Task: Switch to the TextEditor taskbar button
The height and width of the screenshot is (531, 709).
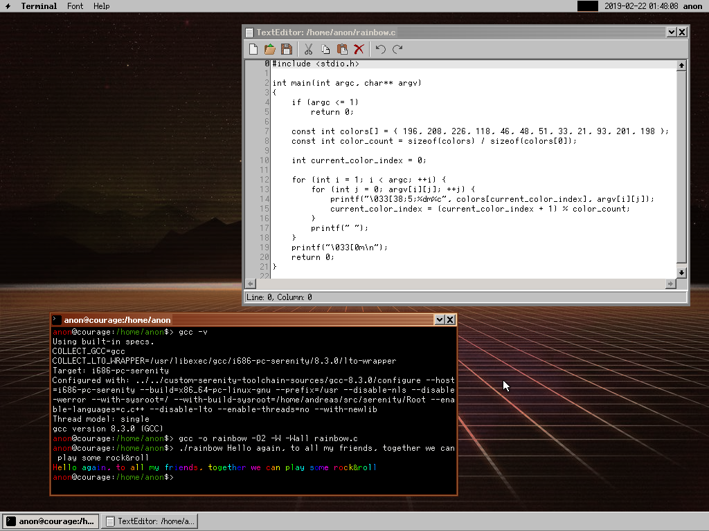Action: (x=150, y=521)
